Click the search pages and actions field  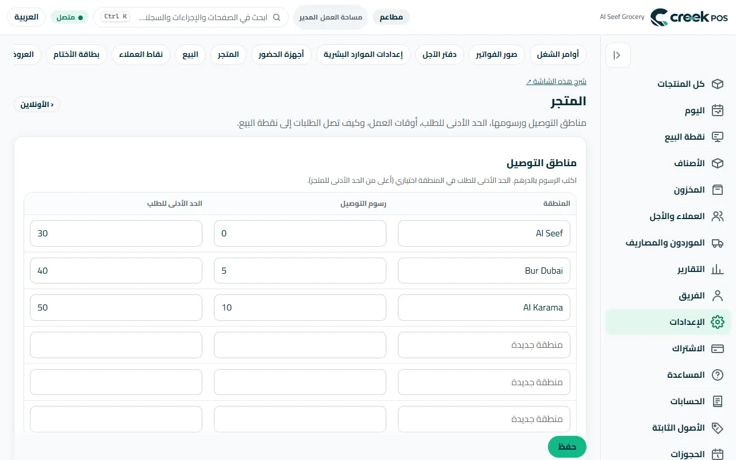(191, 17)
